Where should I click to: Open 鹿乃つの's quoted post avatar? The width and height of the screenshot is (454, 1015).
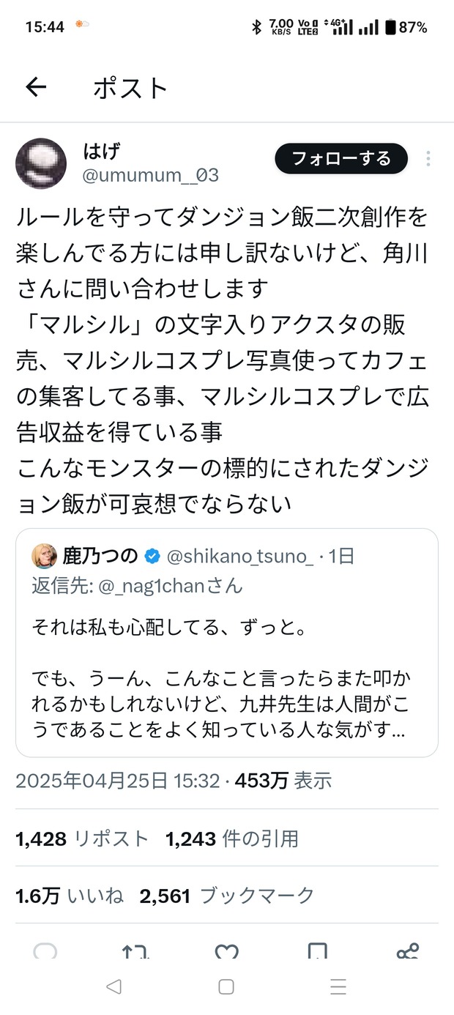click(44, 557)
